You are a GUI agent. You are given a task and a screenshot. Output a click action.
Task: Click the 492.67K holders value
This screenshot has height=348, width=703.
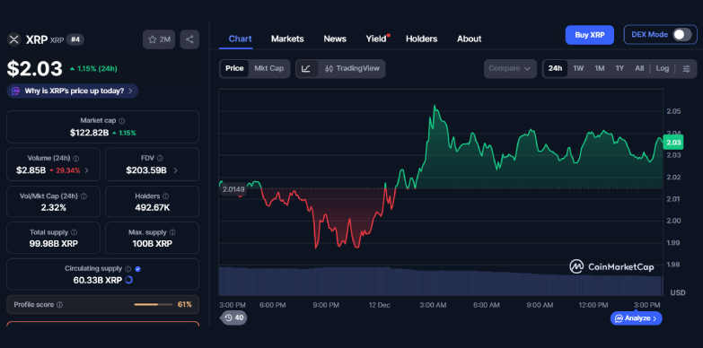pos(153,207)
